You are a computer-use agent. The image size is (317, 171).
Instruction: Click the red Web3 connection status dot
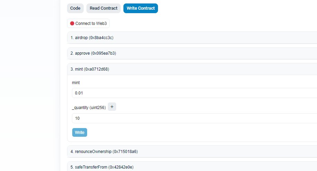72,24
